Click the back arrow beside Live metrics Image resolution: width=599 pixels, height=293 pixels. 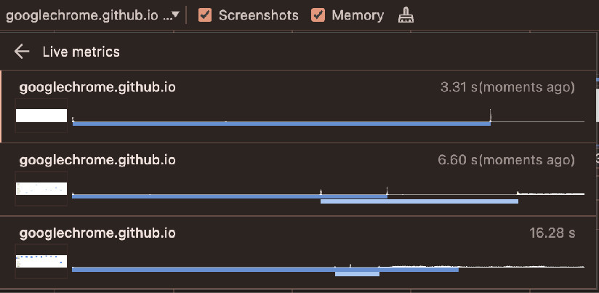click(x=22, y=52)
